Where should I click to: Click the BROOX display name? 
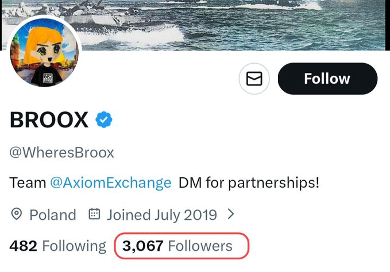pyautogui.click(x=49, y=120)
